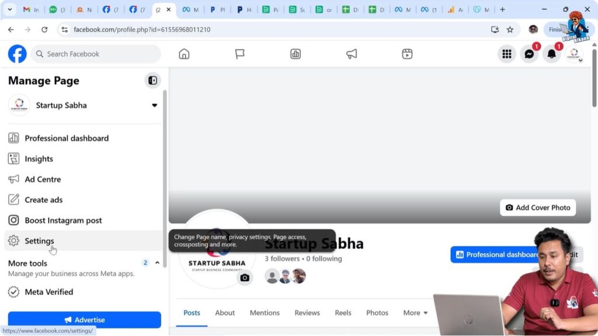Image resolution: width=598 pixels, height=336 pixels.
Task: Bookmark this page with star icon
Action: click(510, 30)
